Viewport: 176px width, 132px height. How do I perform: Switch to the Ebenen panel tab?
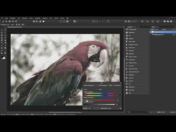[153, 27]
